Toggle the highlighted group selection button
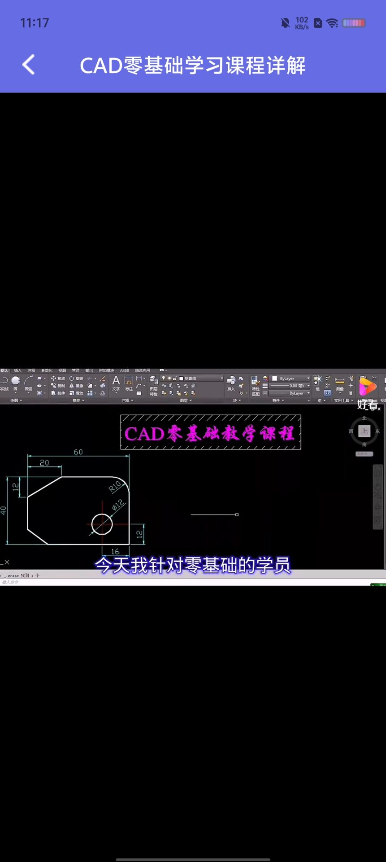 coord(327,393)
